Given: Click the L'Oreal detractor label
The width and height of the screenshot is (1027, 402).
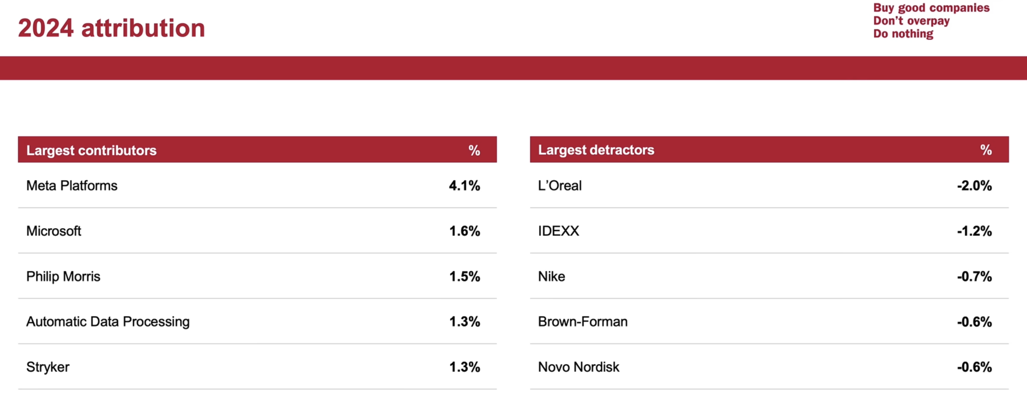Looking at the screenshot, I should tap(559, 186).
